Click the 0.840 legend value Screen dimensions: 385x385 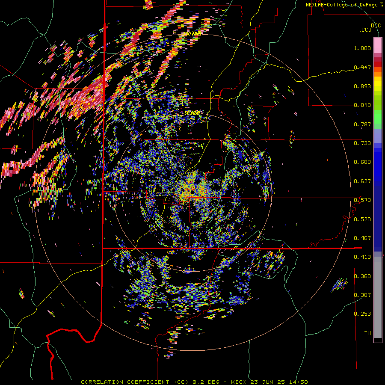(362, 105)
